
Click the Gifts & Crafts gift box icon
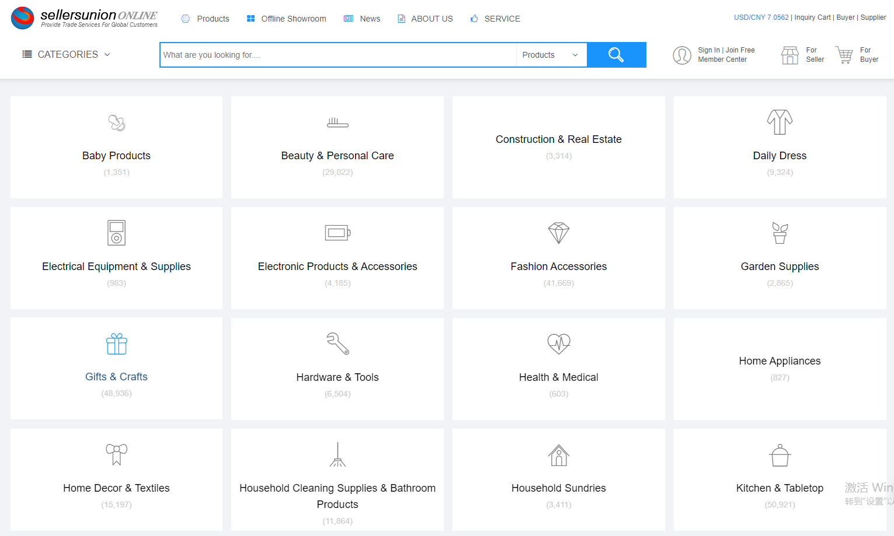tap(117, 344)
